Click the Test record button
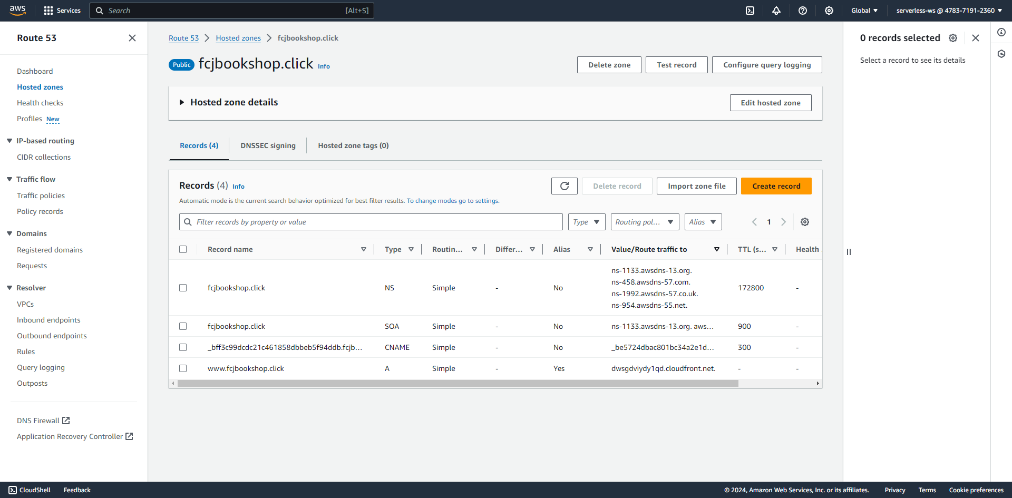Image resolution: width=1012 pixels, height=498 pixels. pyautogui.click(x=677, y=65)
